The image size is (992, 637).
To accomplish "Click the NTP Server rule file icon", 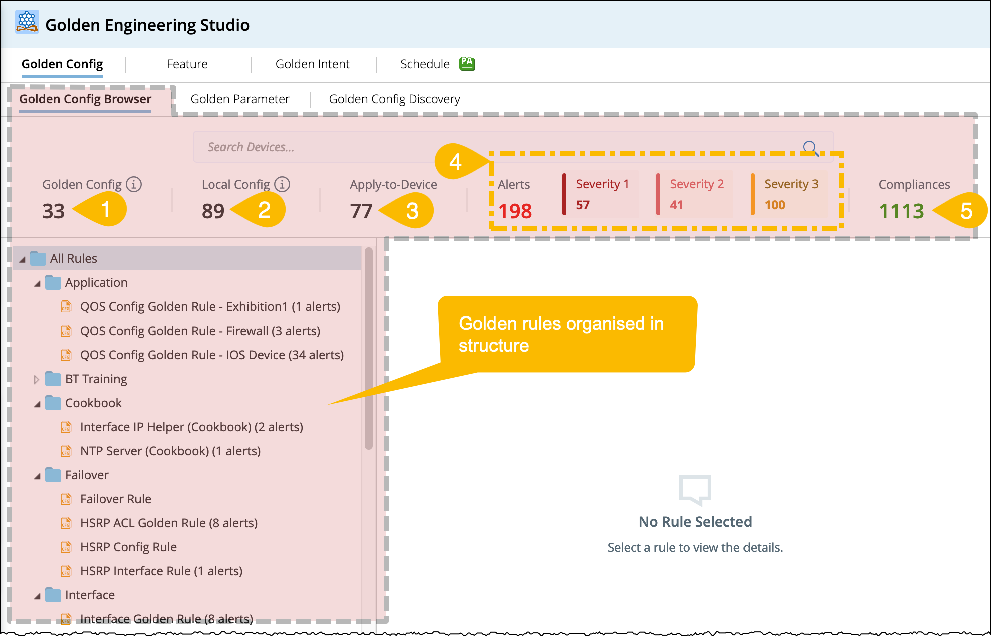I will tap(66, 451).
